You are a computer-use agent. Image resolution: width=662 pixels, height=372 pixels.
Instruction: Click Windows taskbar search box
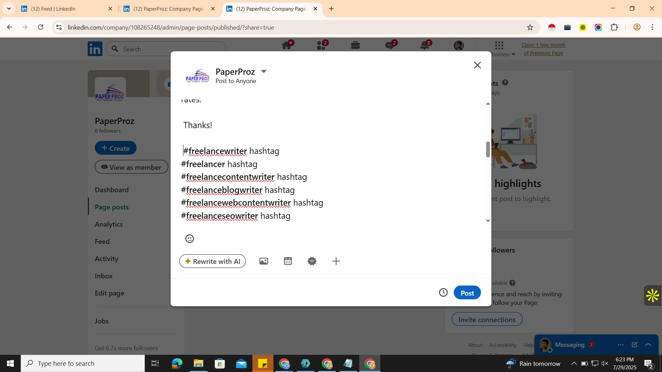(83, 363)
